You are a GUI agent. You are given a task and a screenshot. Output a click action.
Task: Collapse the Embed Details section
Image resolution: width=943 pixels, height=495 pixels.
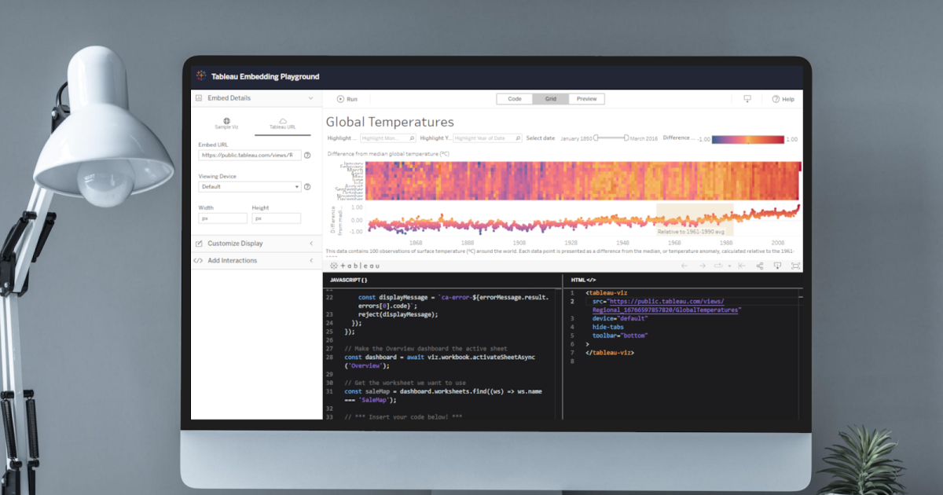click(x=310, y=98)
